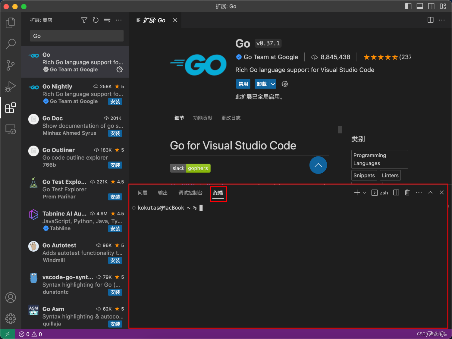Install the Go Autotest extension

(x=115, y=261)
